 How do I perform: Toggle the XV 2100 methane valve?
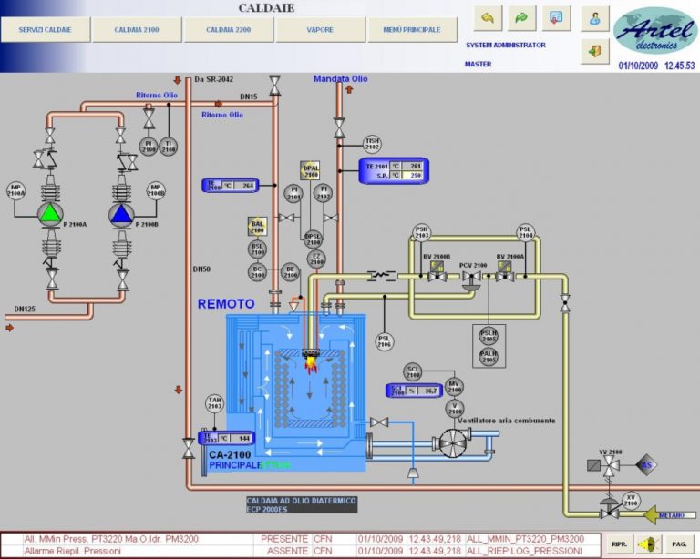point(610,513)
